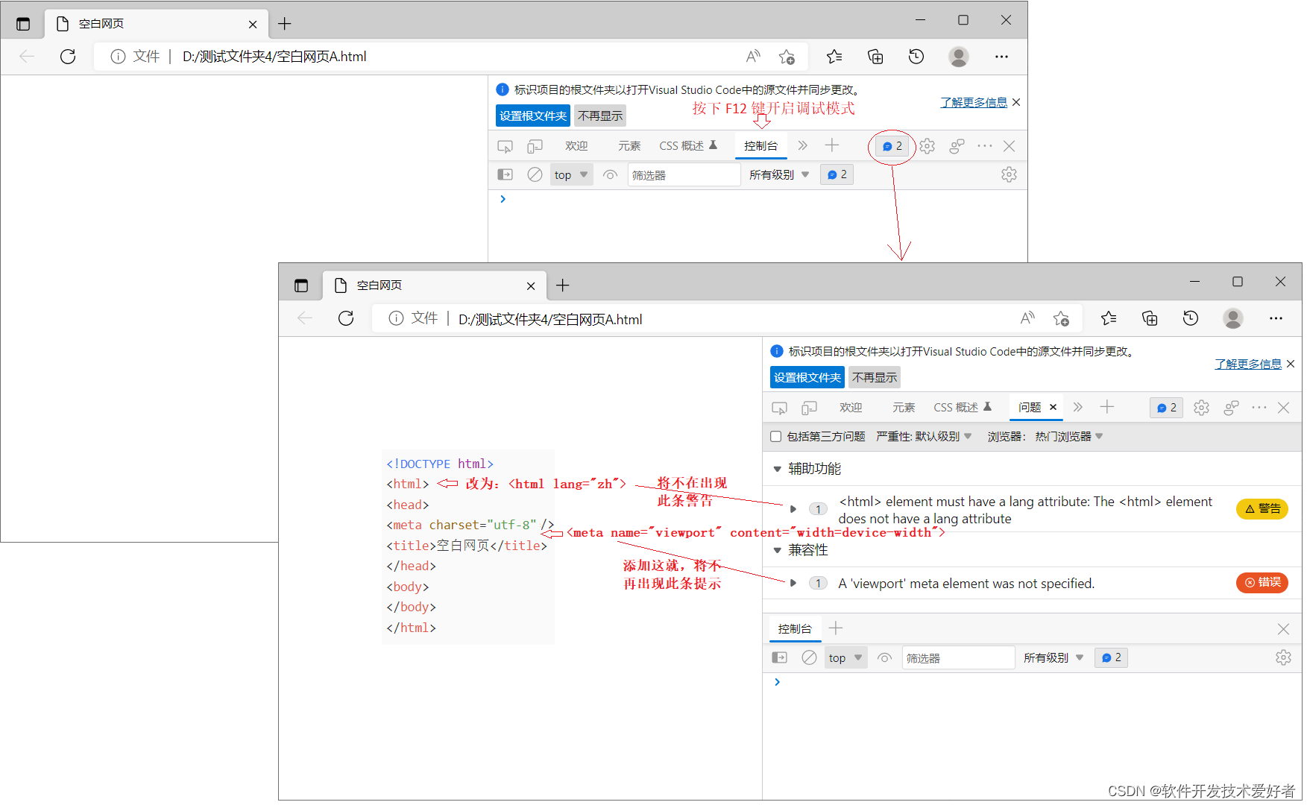
Task: Open Read Aloud icon in front window address bar
Action: tap(1027, 318)
